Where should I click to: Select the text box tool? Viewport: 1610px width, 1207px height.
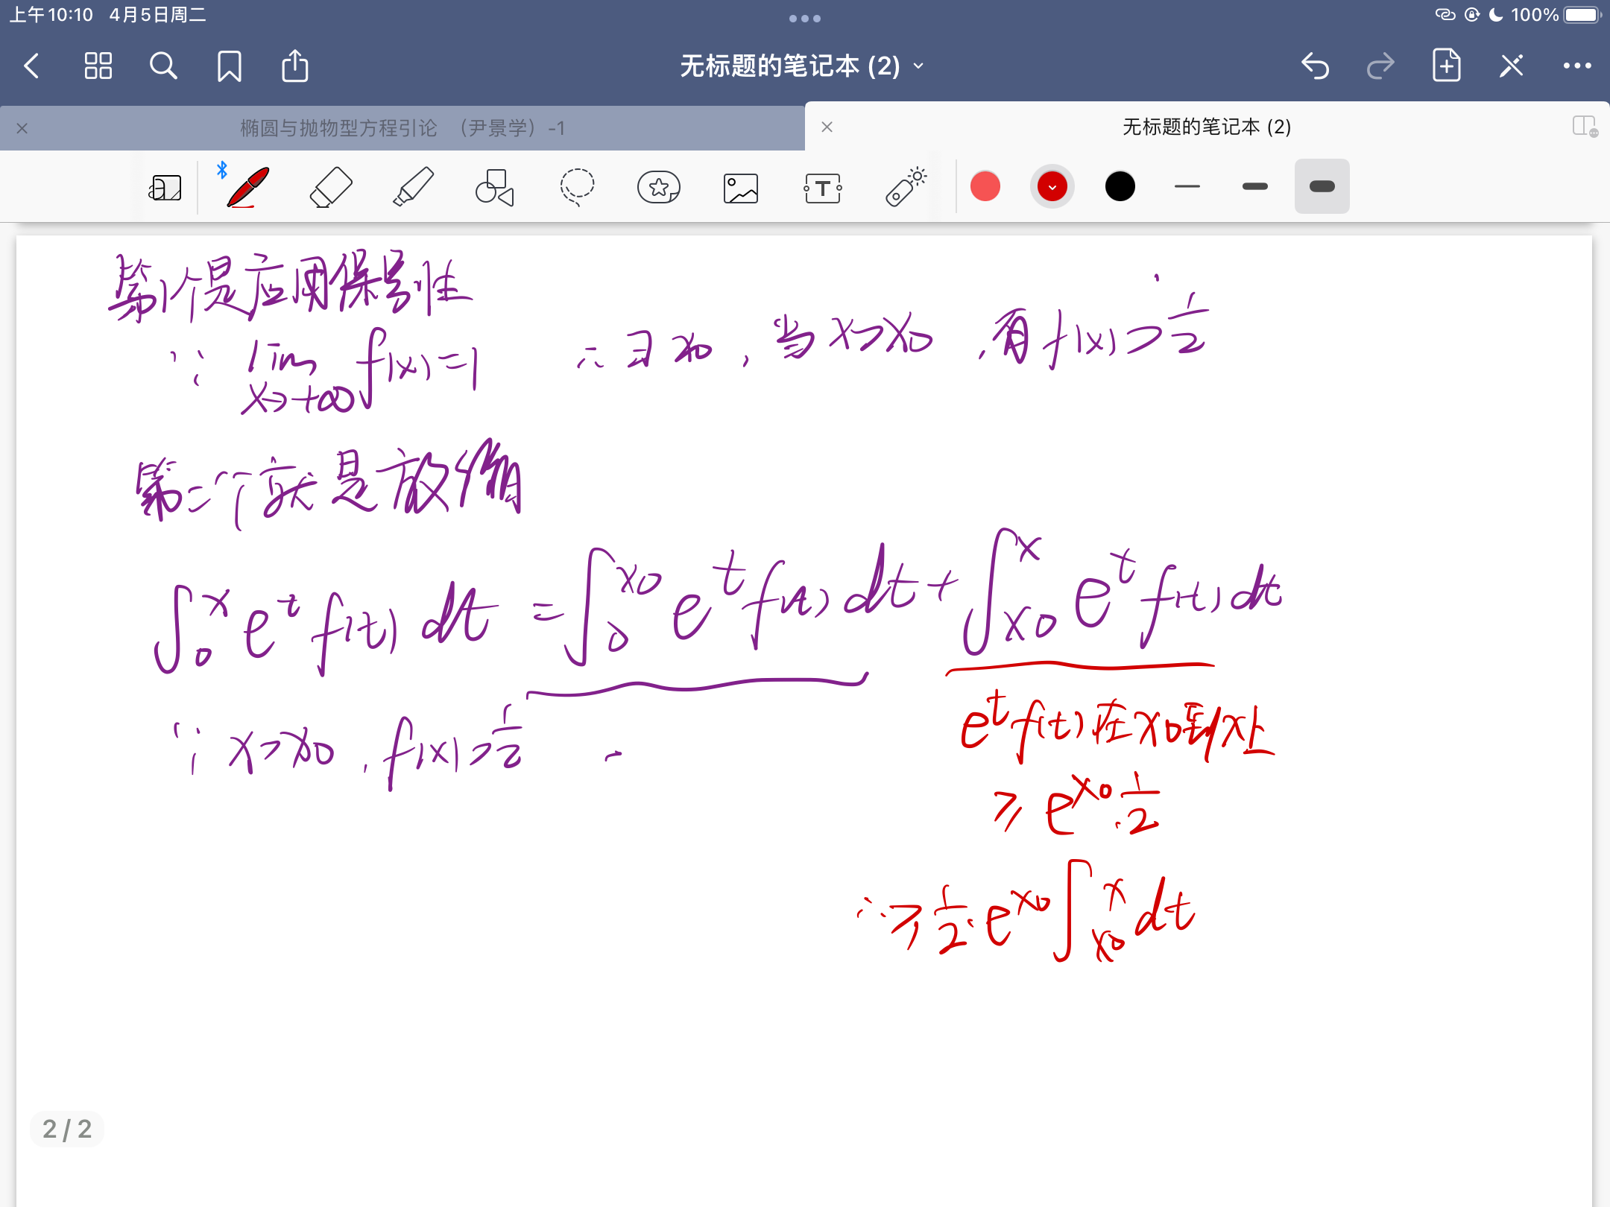[823, 188]
